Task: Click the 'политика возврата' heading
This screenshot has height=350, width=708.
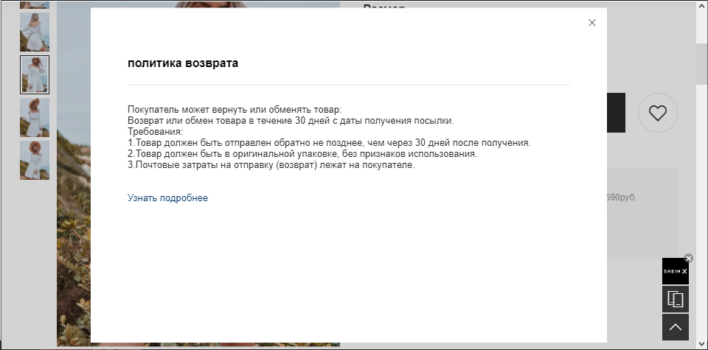Action: point(183,63)
